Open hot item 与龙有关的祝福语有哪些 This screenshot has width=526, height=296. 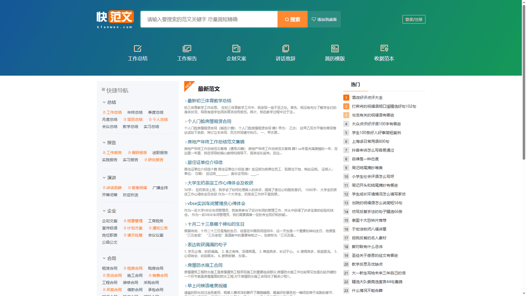tap(373, 115)
